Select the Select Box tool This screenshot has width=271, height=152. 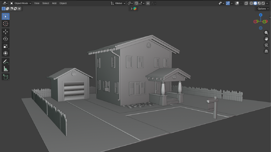(x=5, y=17)
